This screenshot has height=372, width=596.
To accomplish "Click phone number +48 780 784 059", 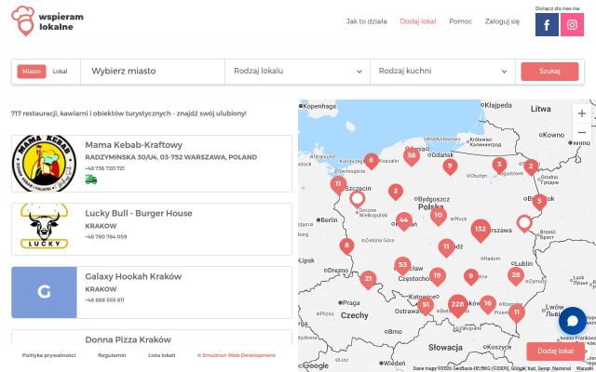I will click(x=105, y=236).
